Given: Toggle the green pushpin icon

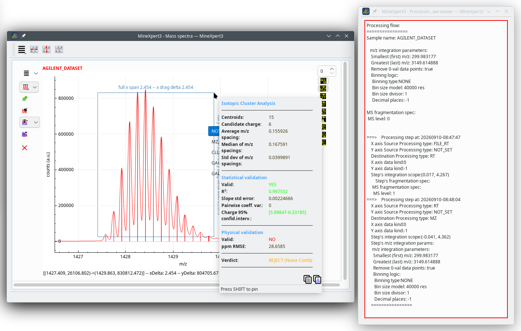Looking at the screenshot, I should [x=25, y=99].
